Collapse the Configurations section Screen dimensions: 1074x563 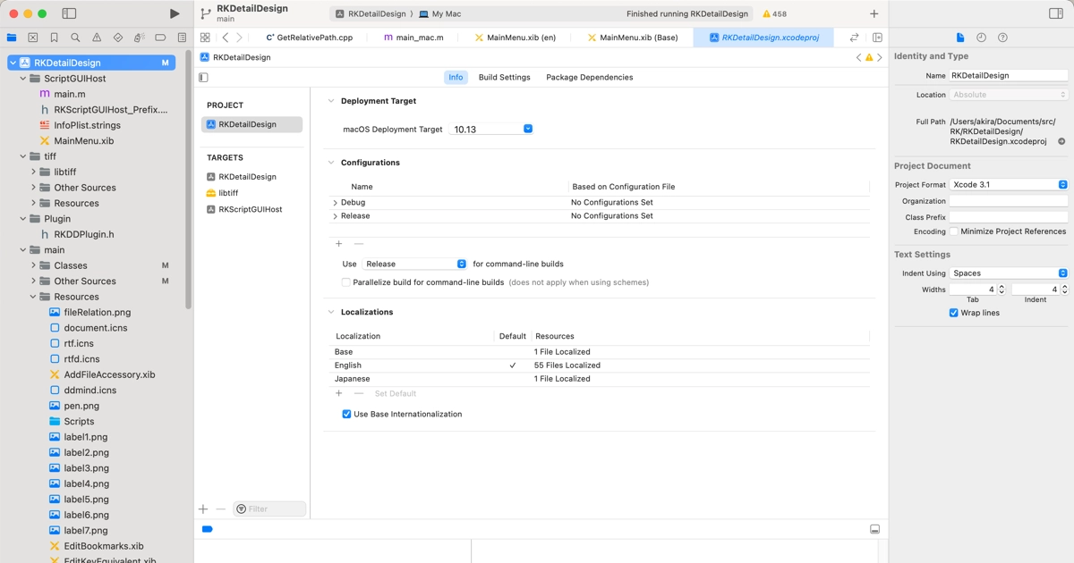coord(331,163)
